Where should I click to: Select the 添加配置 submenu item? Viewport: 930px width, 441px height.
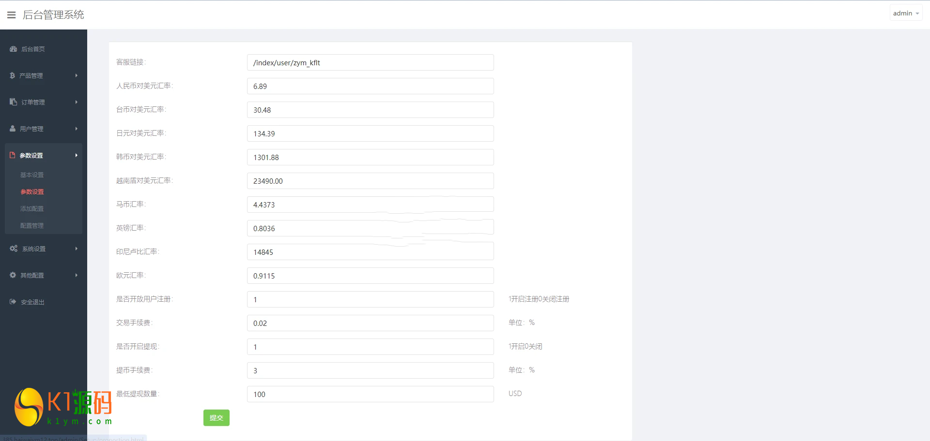[32, 209]
